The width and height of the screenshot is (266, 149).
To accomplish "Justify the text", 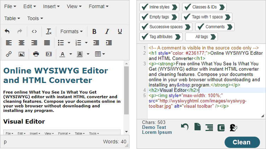I will (47, 43).
